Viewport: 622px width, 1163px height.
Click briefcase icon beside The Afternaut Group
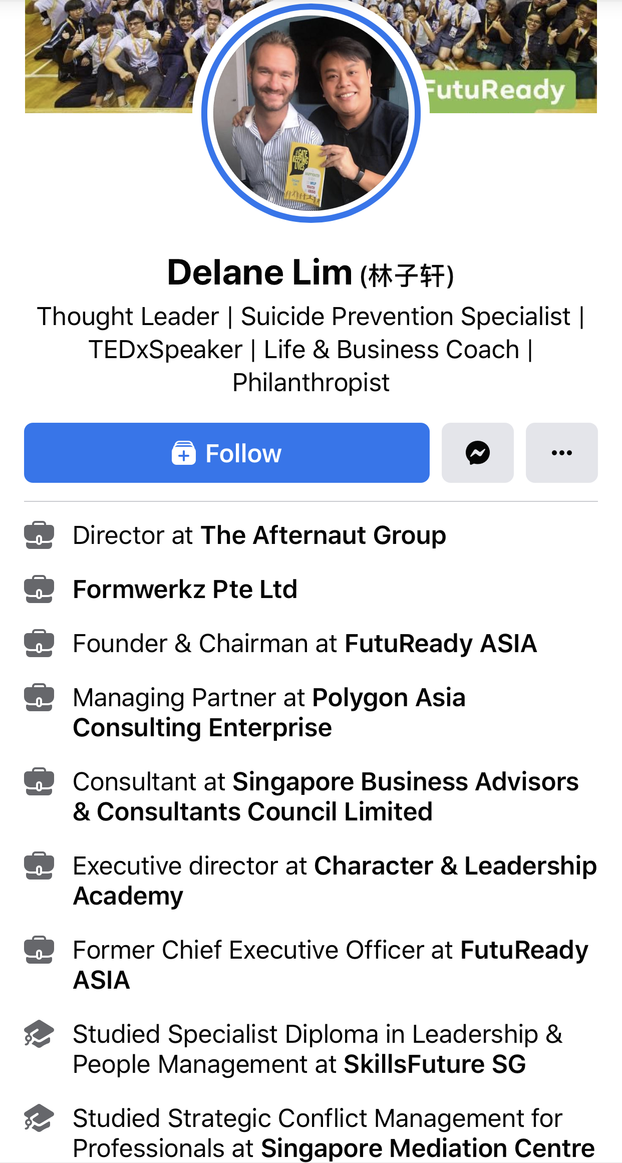(x=39, y=535)
